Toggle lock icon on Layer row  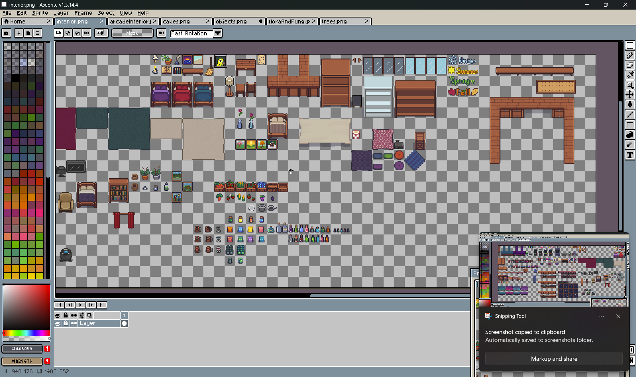[x=66, y=323]
